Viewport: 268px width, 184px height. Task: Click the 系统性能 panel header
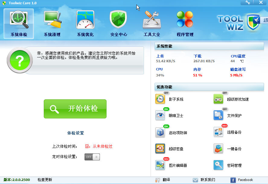point(209,46)
